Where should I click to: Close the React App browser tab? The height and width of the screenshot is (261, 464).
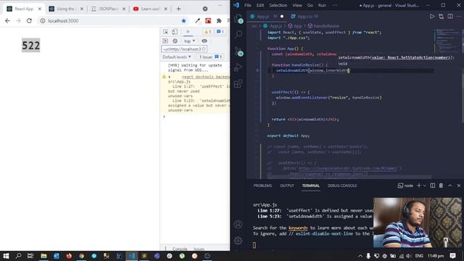pyautogui.click(x=40, y=9)
